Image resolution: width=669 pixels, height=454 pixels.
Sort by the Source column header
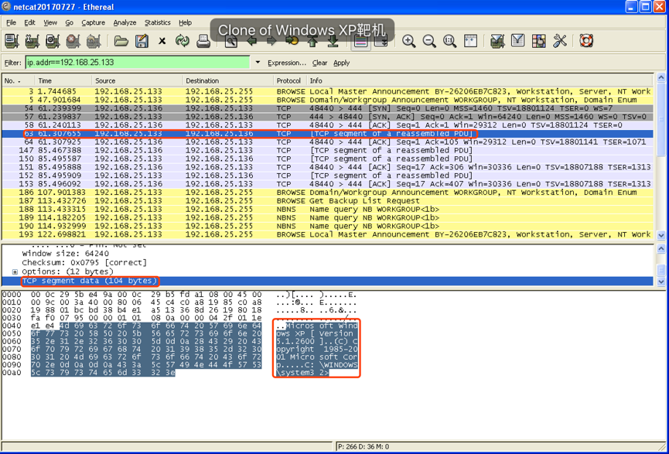click(x=138, y=80)
